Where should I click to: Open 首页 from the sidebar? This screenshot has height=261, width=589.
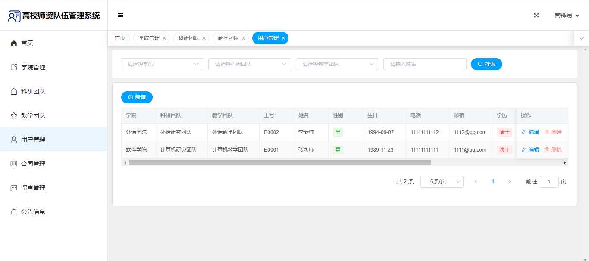[x=27, y=43]
